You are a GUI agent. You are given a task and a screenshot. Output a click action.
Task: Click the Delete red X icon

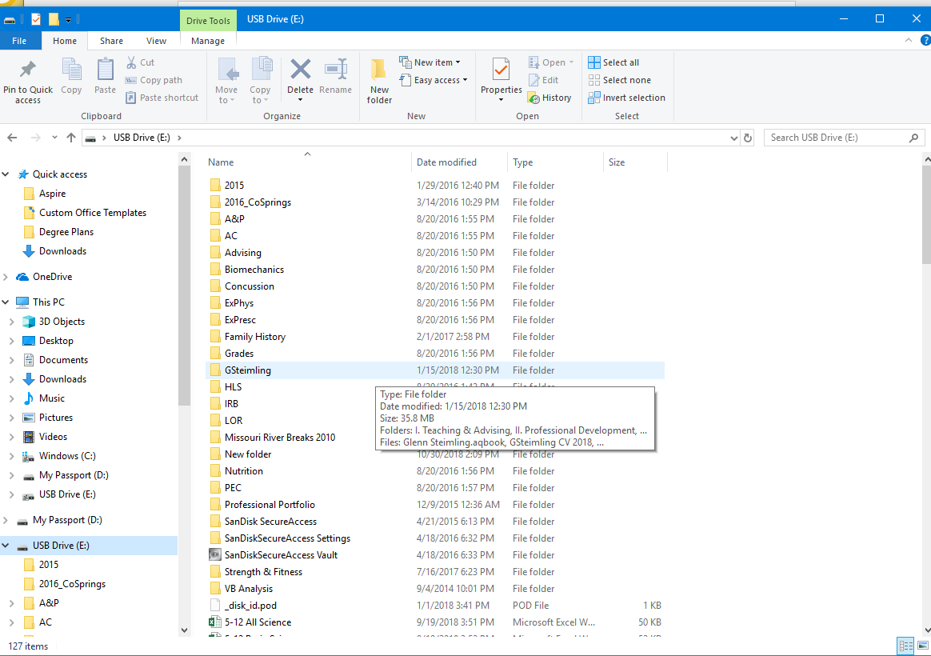pyautogui.click(x=301, y=70)
